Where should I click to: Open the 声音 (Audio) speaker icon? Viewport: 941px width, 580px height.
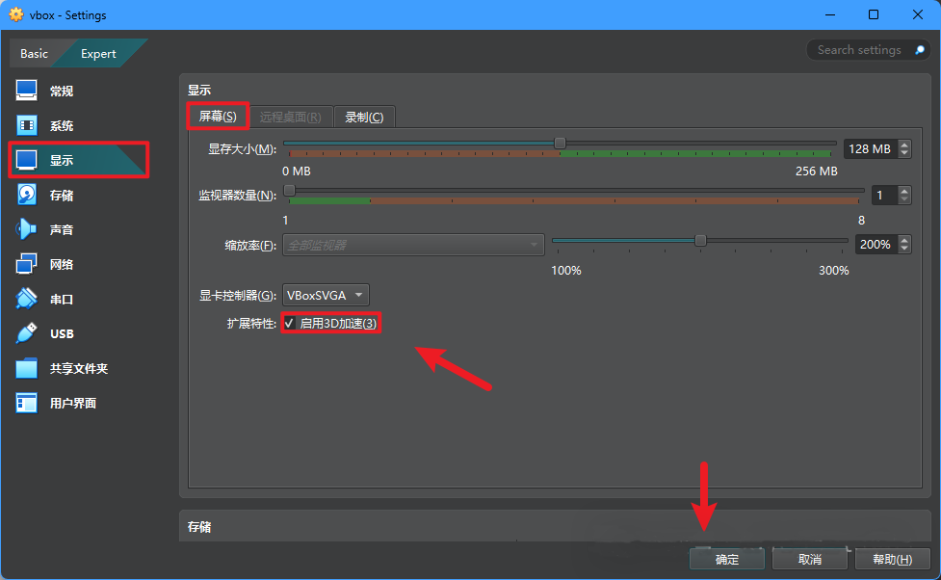click(x=26, y=229)
